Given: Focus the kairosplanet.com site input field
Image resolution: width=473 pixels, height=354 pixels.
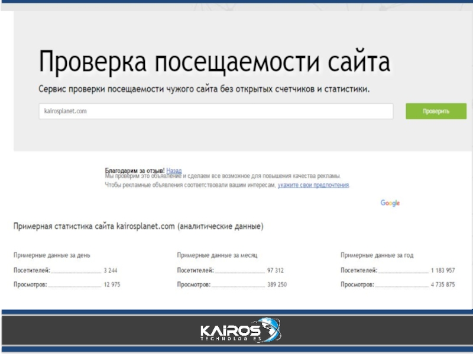Looking at the screenshot, I should [x=216, y=111].
